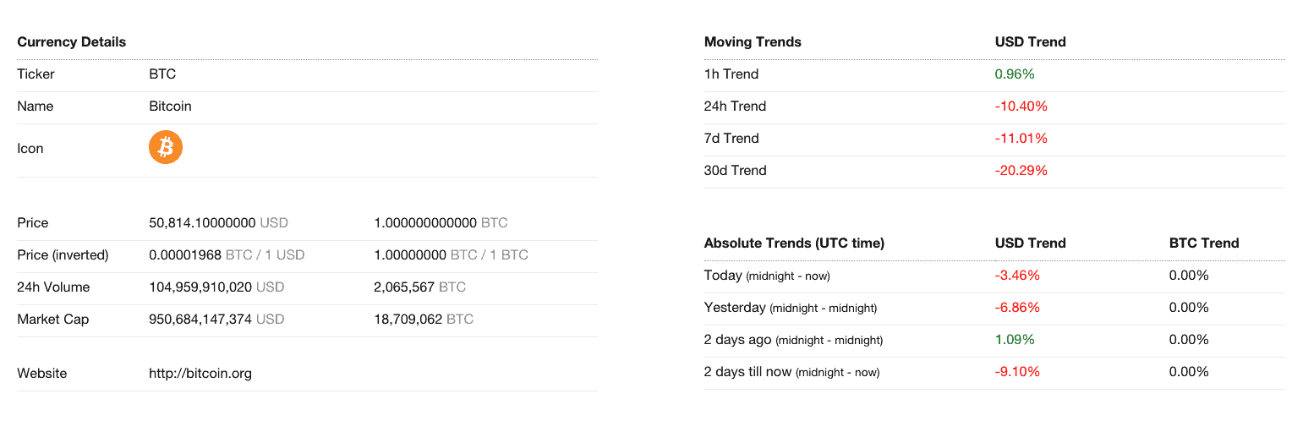This screenshot has height=421, width=1303.
Task: Click the 7d Trend -11.01% value
Action: tap(1021, 139)
